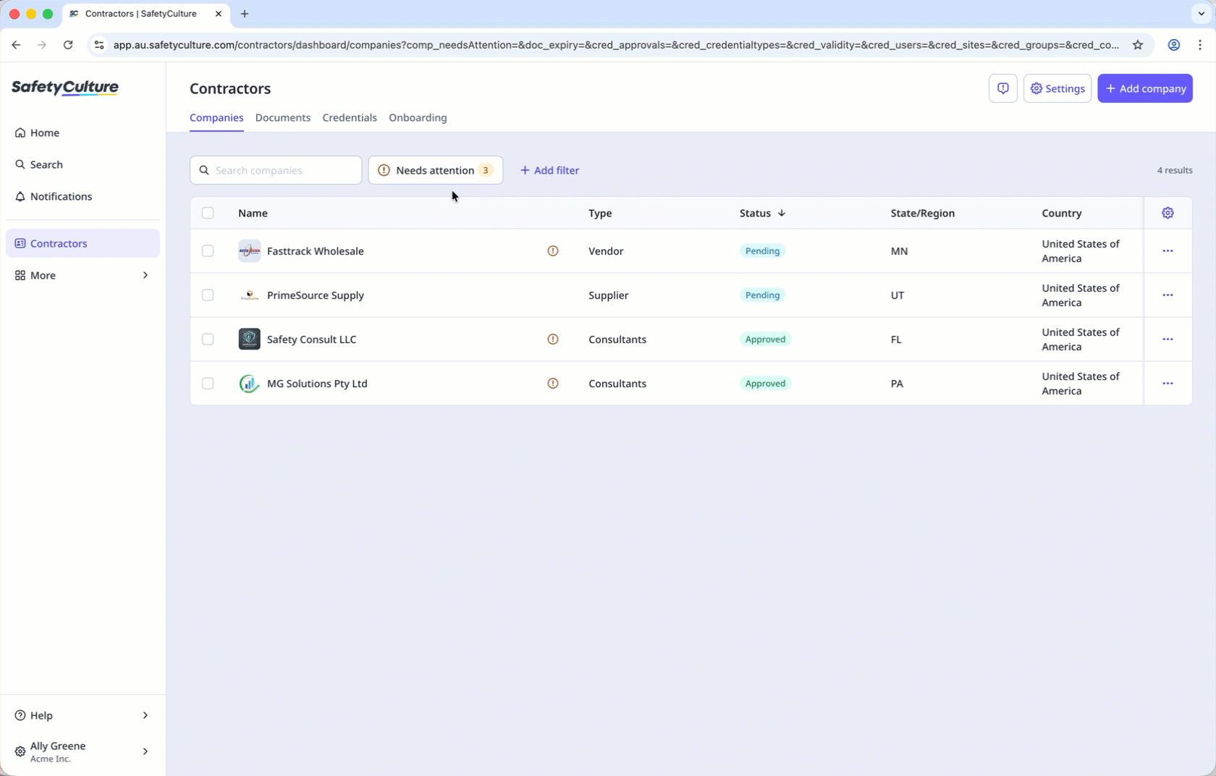1216x776 pixels.
Task: Open Safety Consult LLC company name
Action: pos(312,339)
